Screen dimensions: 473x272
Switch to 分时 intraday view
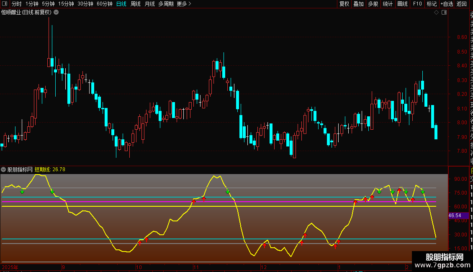17,4
